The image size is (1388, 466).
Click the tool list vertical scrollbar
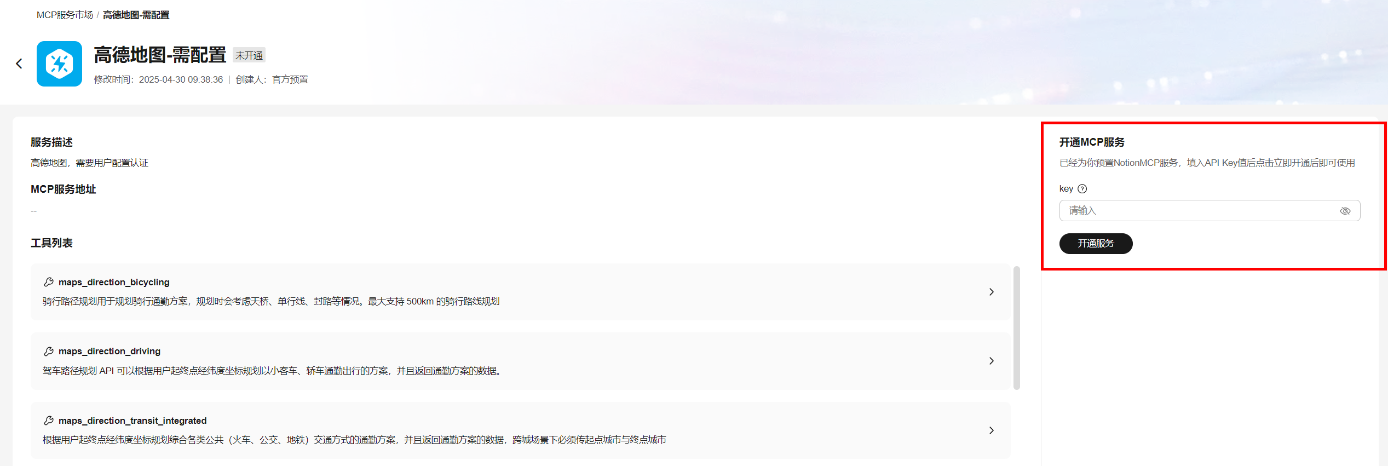point(1016,328)
